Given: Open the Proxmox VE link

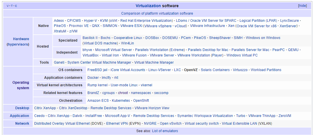Looking at the screenshot, I should [x=79, y=26].
